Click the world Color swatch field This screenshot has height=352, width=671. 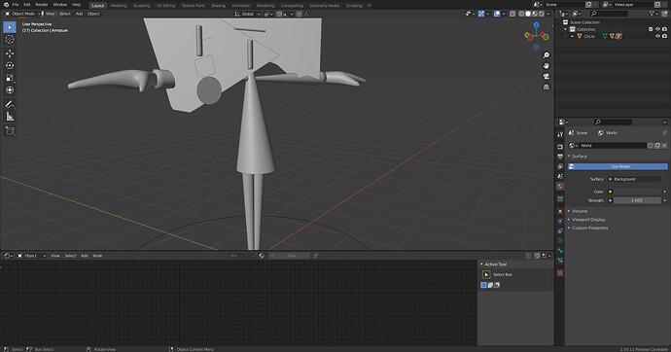tap(637, 192)
